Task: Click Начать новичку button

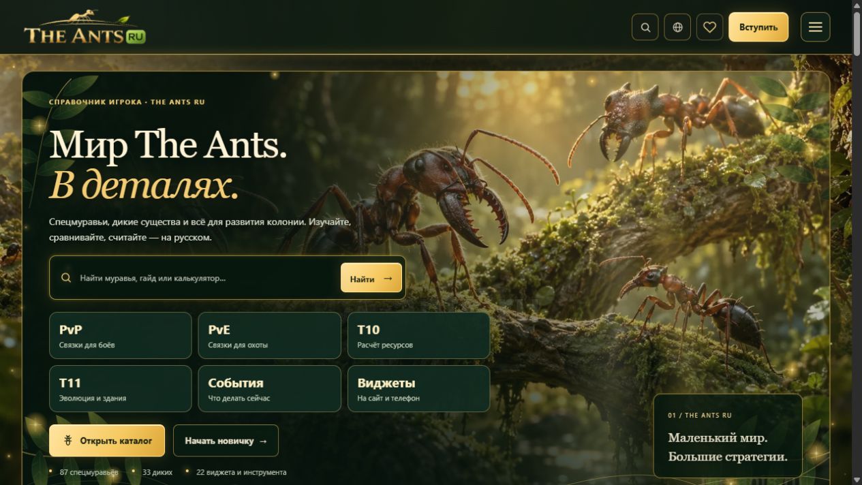Action: pyautogui.click(x=226, y=441)
